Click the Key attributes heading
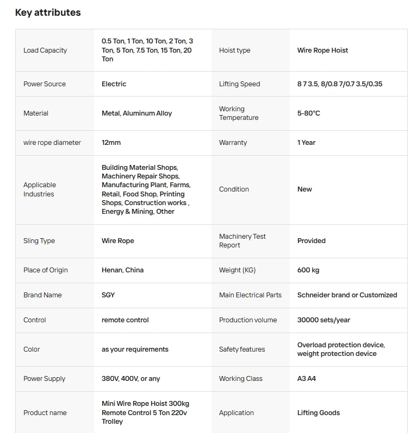 click(x=48, y=12)
